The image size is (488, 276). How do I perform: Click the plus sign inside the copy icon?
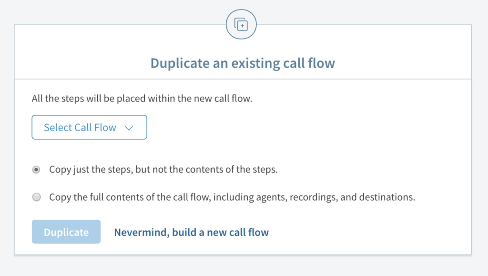(x=243, y=25)
